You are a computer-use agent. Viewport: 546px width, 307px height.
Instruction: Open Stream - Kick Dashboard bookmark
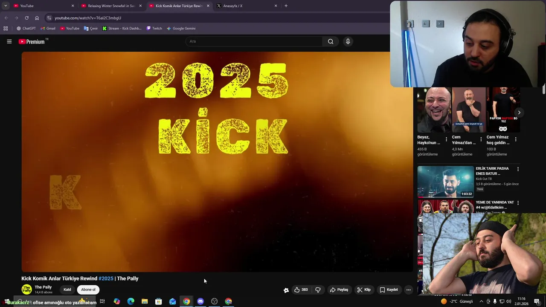tap(122, 28)
